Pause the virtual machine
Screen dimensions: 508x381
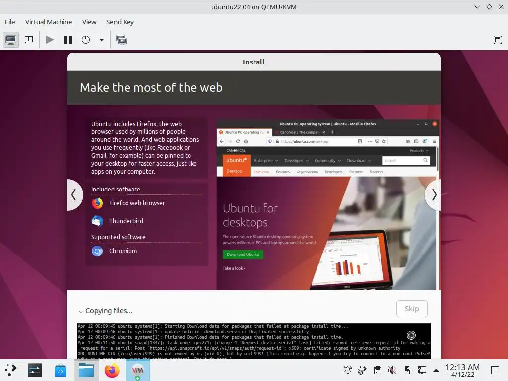click(67, 40)
